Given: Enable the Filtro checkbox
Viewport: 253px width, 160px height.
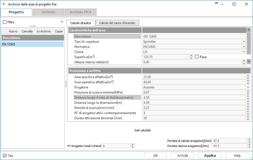Looking at the screenshot, I should point(5,22).
